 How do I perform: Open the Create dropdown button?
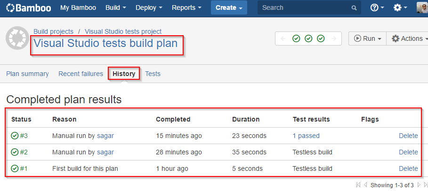tap(229, 8)
